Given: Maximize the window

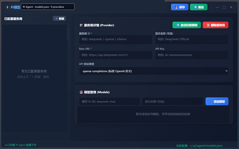Looking at the screenshot, I should tap(224, 7).
